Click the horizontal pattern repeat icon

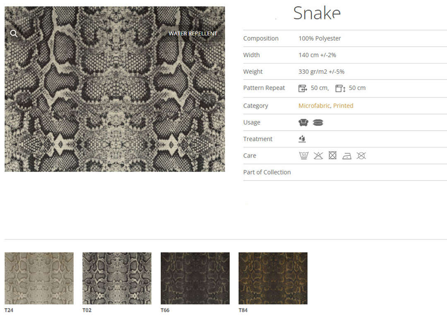click(x=303, y=88)
